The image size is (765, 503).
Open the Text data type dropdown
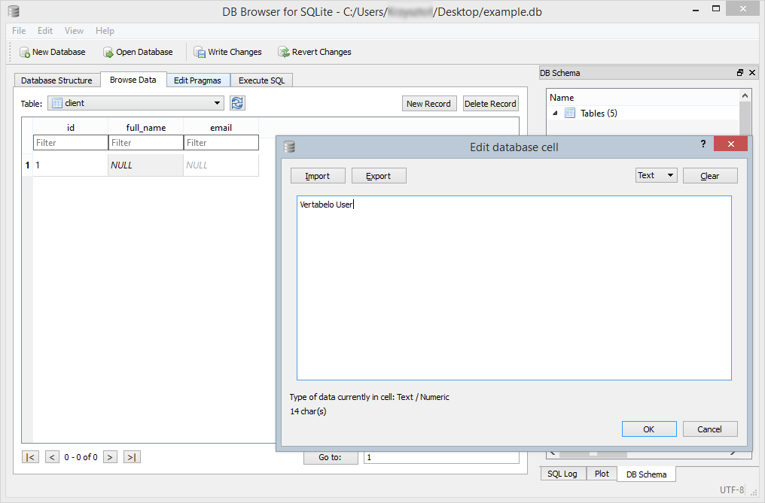pyautogui.click(x=656, y=175)
